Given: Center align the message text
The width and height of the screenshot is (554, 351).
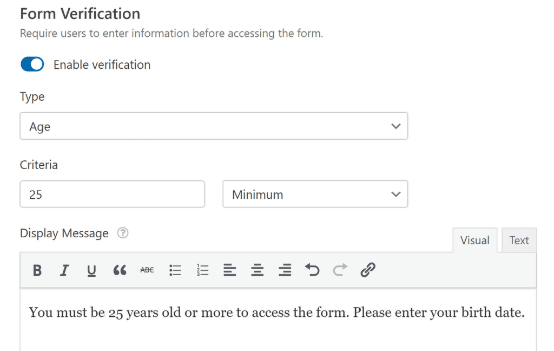Looking at the screenshot, I should (258, 270).
